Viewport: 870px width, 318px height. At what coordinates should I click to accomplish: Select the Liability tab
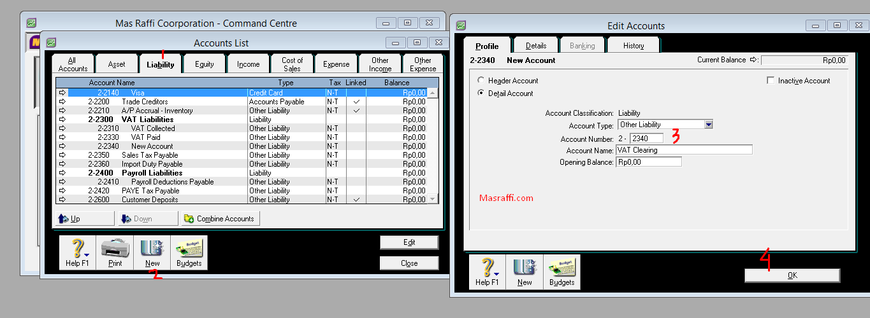coord(161,64)
